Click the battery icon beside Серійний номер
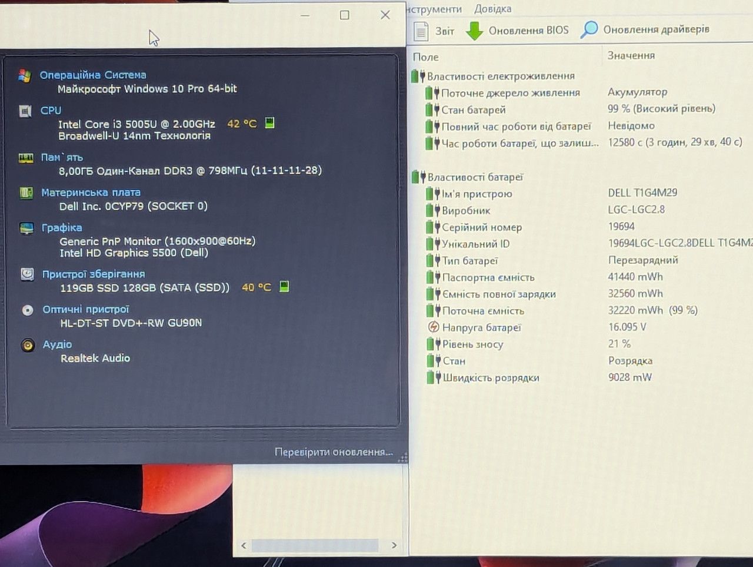Screen dimensions: 753x567 [434, 227]
